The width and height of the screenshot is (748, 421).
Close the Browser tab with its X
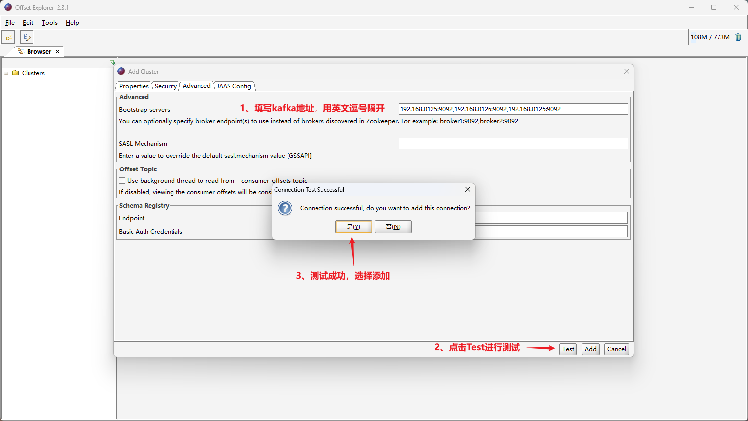(58, 52)
